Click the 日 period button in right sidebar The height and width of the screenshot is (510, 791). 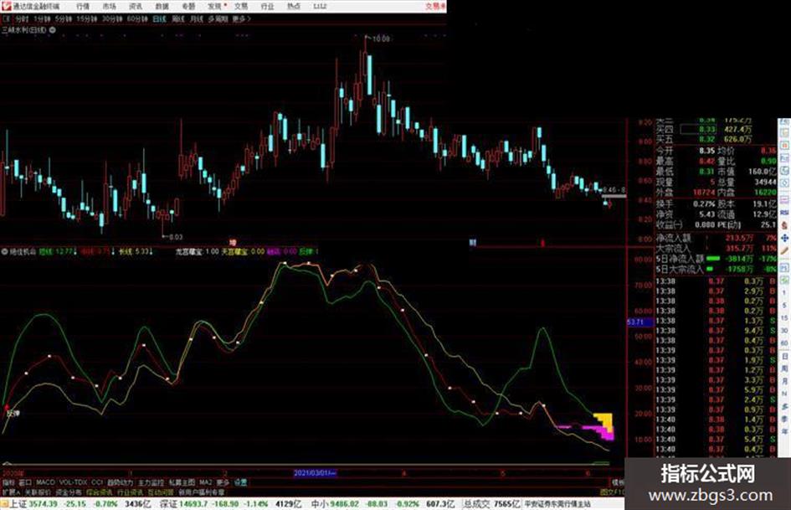click(784, 357)
